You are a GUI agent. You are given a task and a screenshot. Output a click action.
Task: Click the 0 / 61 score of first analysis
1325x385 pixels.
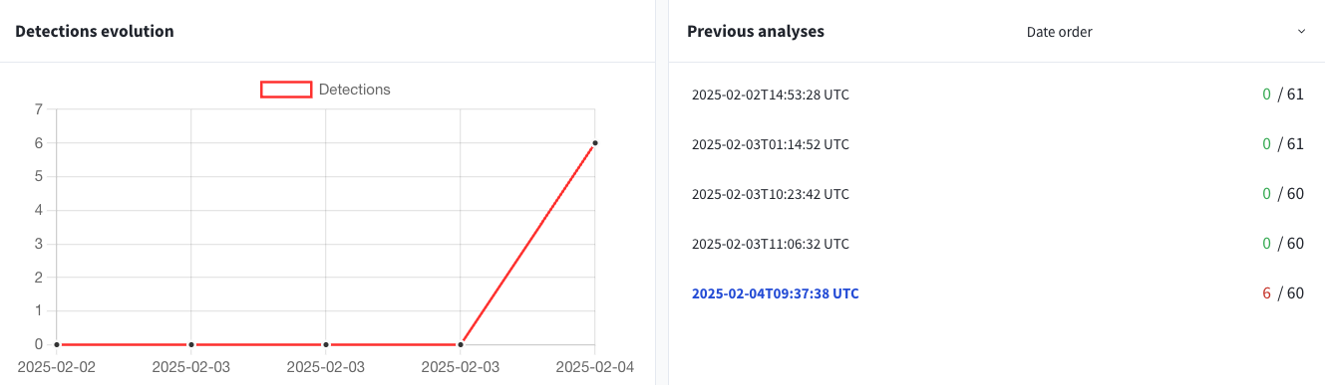coord(1283,95)
